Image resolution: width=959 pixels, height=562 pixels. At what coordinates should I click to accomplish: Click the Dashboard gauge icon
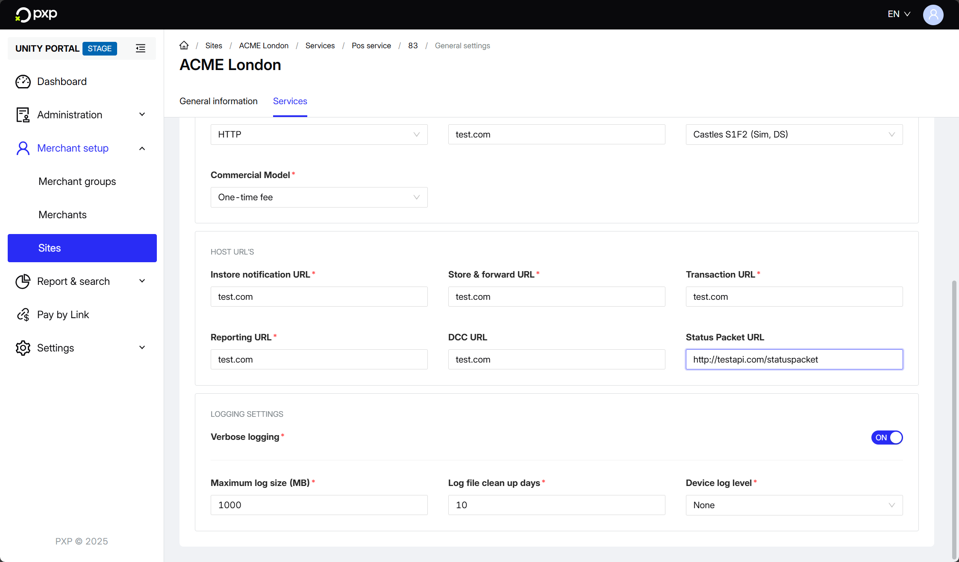23,82
